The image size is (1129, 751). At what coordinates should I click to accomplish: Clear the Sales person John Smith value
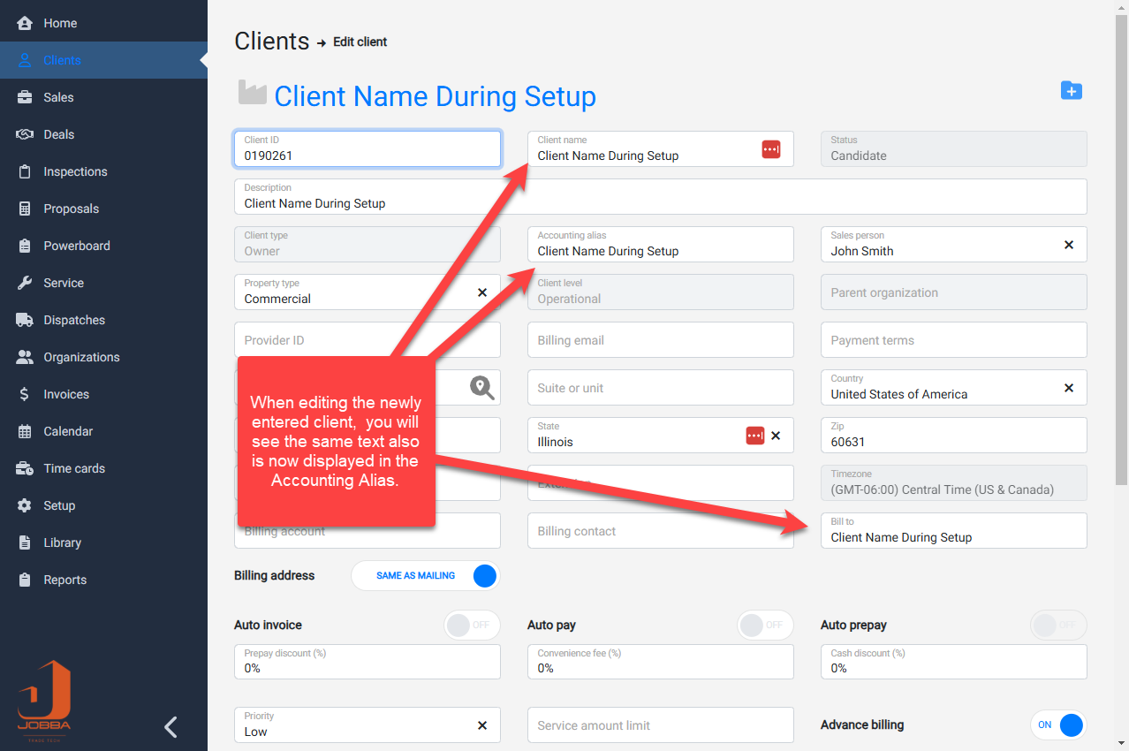coord(1068,245)
